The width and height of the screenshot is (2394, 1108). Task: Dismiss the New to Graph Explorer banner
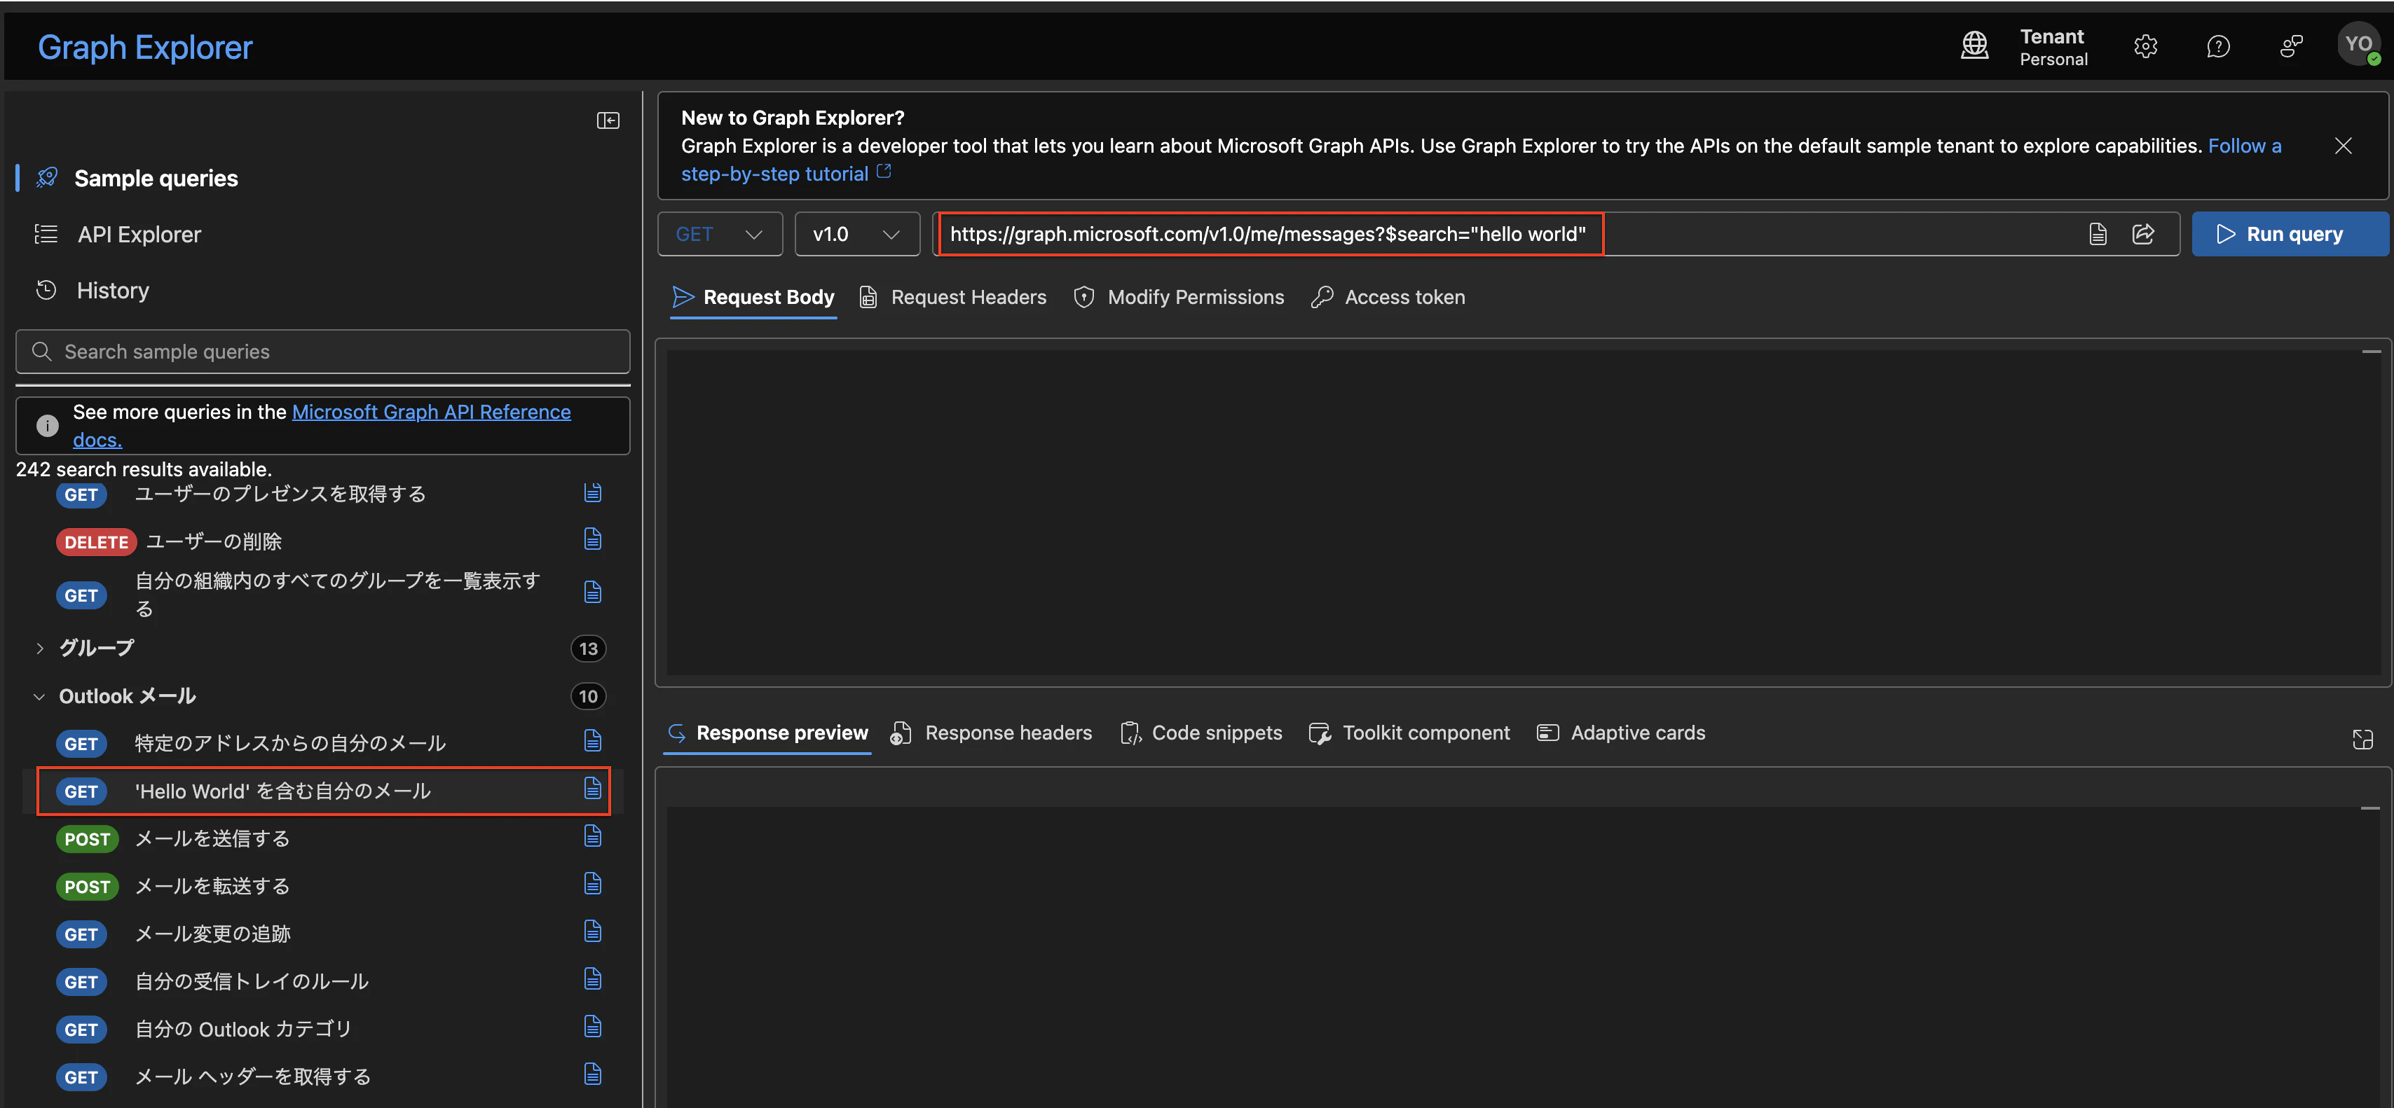pos(2343,146)
